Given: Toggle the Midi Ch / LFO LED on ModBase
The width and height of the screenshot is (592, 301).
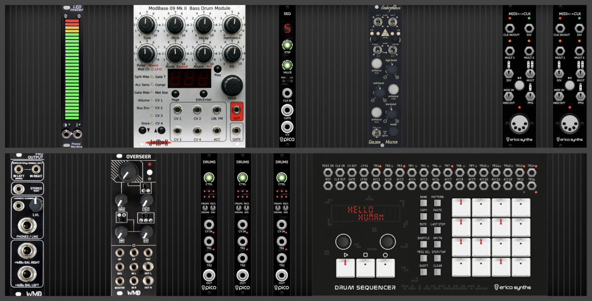Looking at the screenshot, I should (152, 69).
